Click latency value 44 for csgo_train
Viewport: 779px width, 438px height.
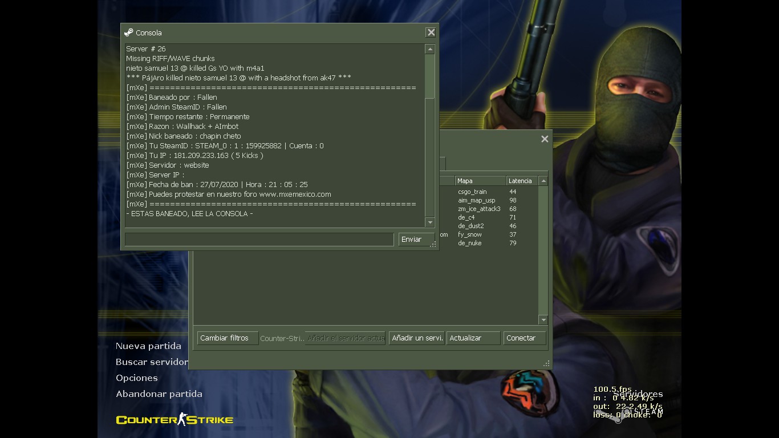[513, 192]
